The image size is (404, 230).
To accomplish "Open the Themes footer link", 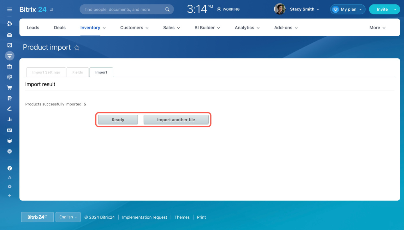I will click(182, 217).
